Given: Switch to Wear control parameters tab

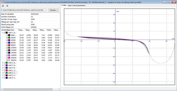Looking at the screenshot, I should [76, 5].
